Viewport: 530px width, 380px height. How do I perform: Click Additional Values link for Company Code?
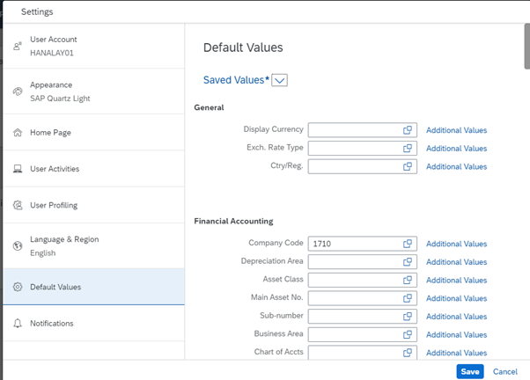click(x=456, y=244)
